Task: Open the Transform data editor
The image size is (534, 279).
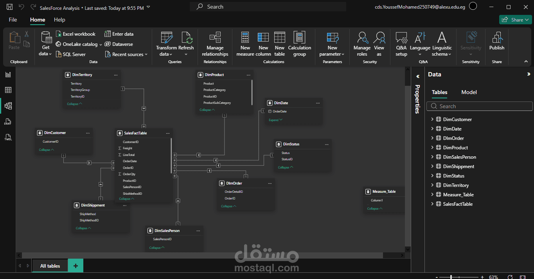Action: pos(166,44)
